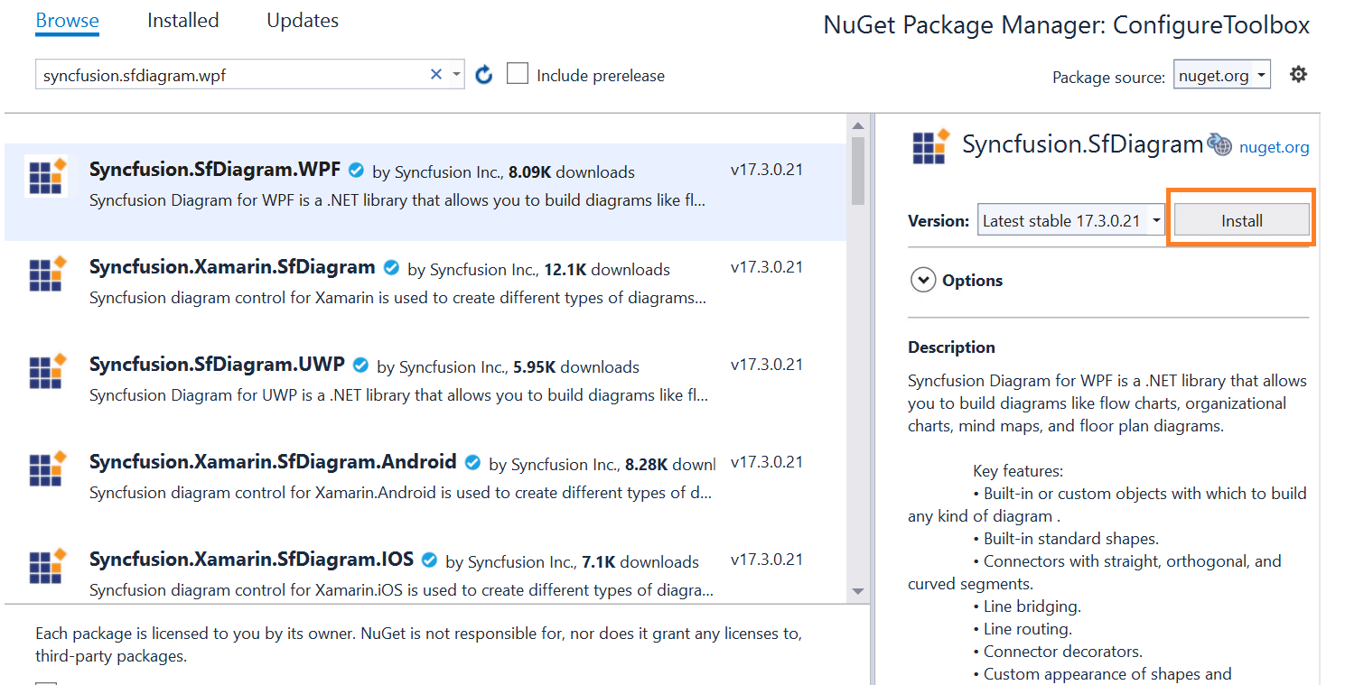Click the Install button
Viewport: 1345px width, 685px height.
pos(1241,220)
